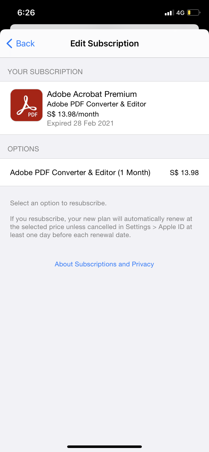
Task: Tap the YOUR SUBSCRIPTION section header
Action: [45, 72]
